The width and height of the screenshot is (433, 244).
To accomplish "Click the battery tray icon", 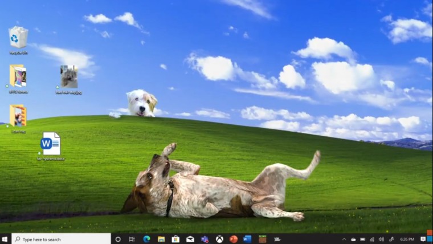I will pos(363,239).
